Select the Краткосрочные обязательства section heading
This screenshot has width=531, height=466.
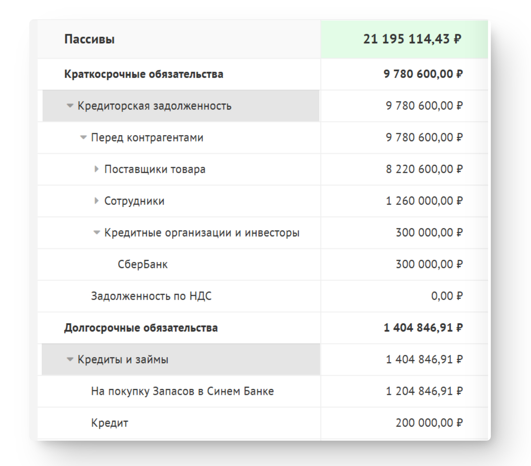(143, 74)
